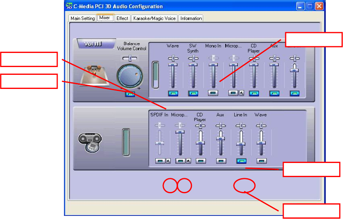343x219 pixels.
Task: Click the Line In recording volume slider handle
Action: pos(241,144)
